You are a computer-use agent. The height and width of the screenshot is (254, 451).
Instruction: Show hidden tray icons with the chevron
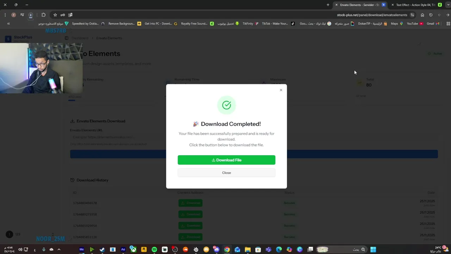coord(59,249)
